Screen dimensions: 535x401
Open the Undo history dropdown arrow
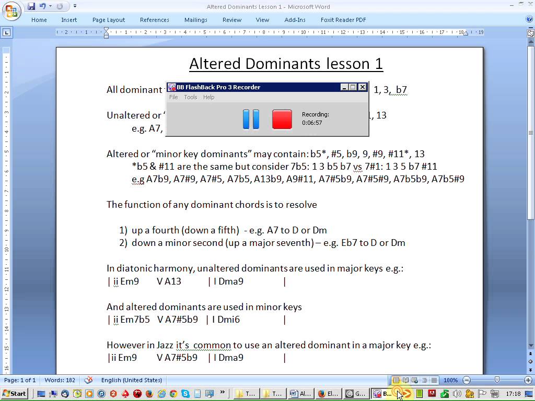point(51,6)
